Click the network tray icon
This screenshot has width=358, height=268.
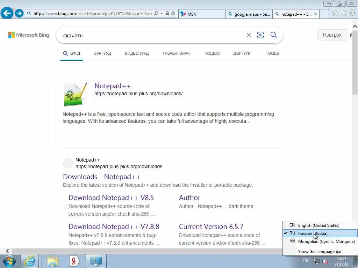click(x=316, y=261)
